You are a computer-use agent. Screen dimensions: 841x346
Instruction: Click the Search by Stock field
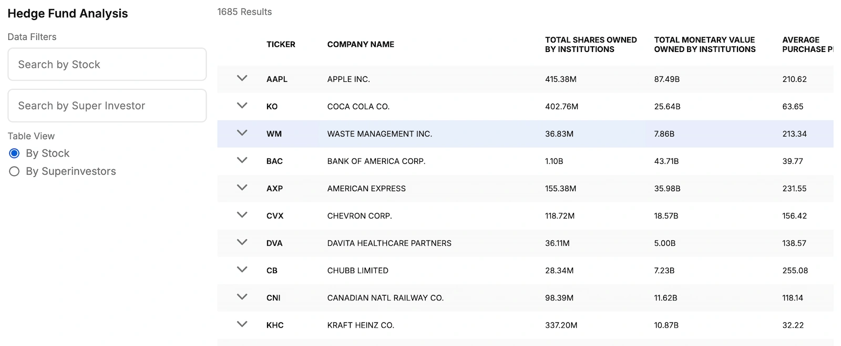107,65
